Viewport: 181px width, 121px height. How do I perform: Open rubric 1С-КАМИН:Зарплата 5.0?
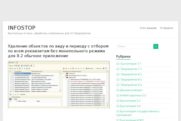(x=131, y=96)
